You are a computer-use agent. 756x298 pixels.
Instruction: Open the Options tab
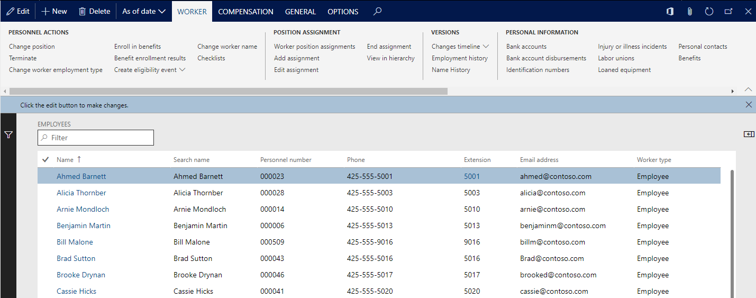(343, 12)
